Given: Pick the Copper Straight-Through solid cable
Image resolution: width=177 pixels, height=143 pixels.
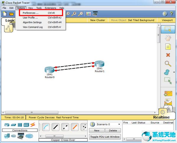Looking at the screenshot, I should click(x=55, y=127).
